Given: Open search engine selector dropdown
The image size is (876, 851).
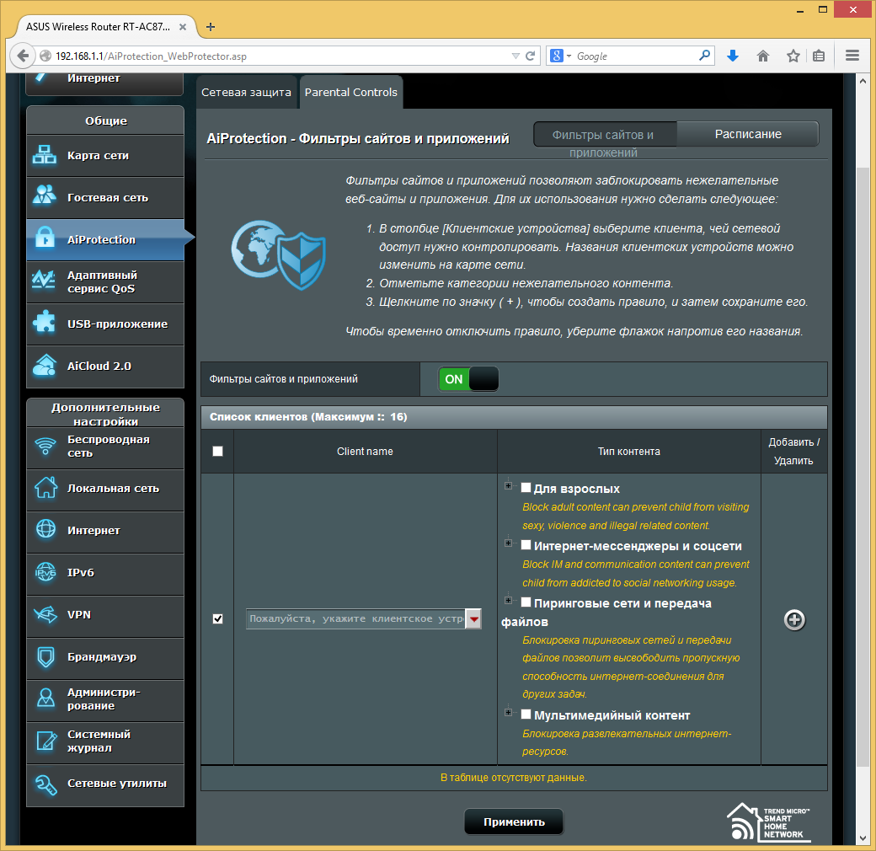Looking at the screenshot, I should (561, 56).
